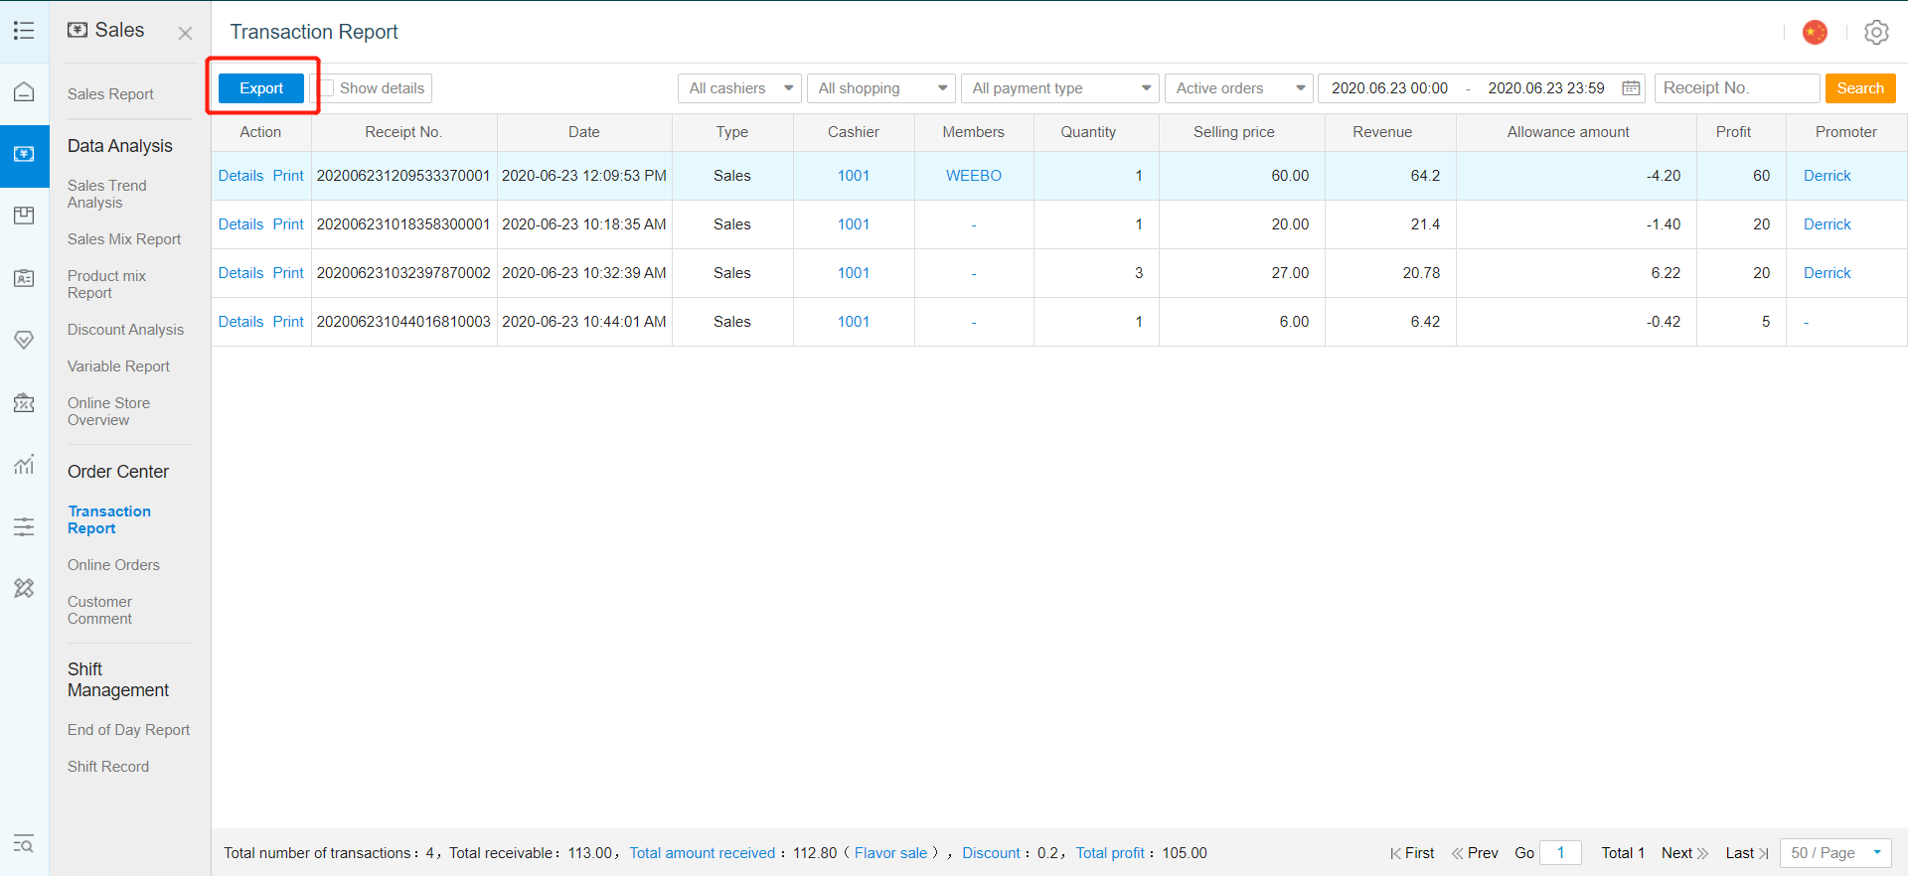Open the member card icon in left rail
1908x876 pixels.
coord(24,278)
